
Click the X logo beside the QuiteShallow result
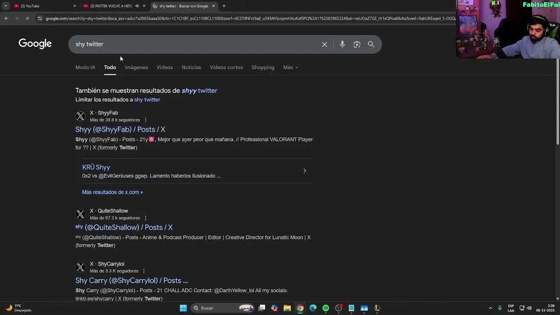pos(80,214)
